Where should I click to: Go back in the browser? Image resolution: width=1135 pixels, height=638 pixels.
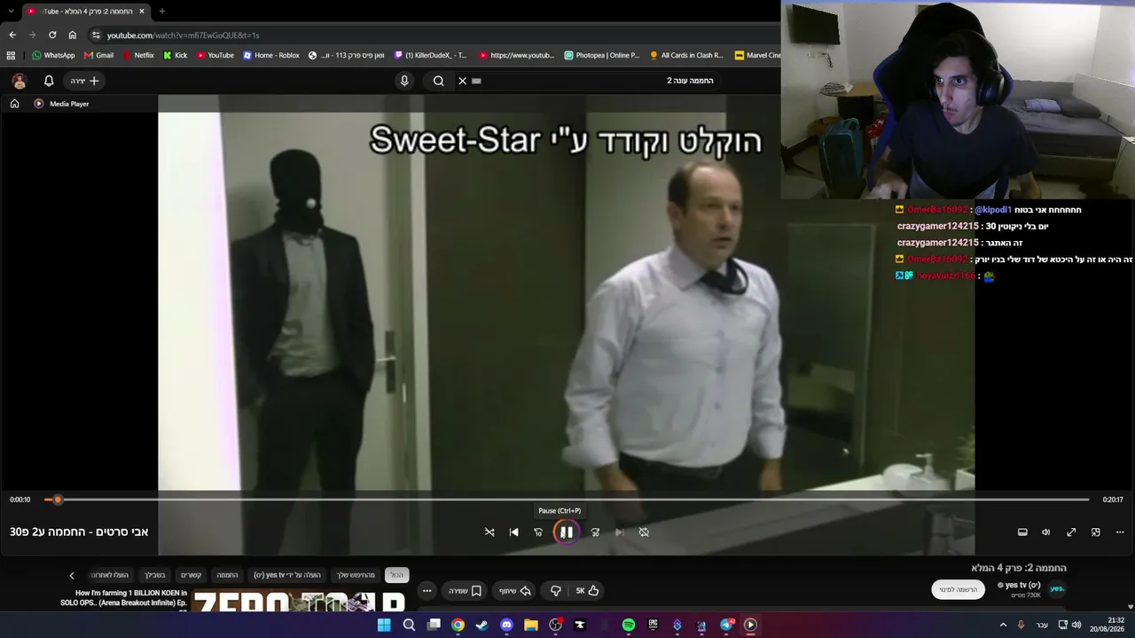click(x=12, y=35)
